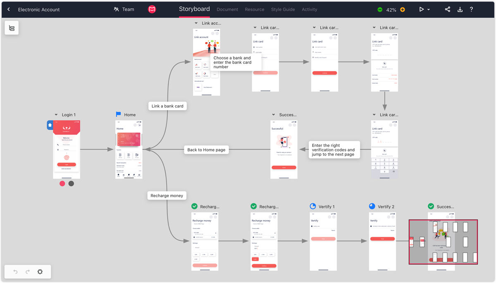This screenshot has width=496, height=283.
Task: Click the share icon in top bar
Action: coord(447,9)
